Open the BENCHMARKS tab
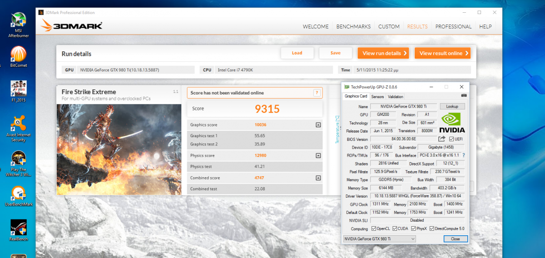545x258 pixels. 353,26
